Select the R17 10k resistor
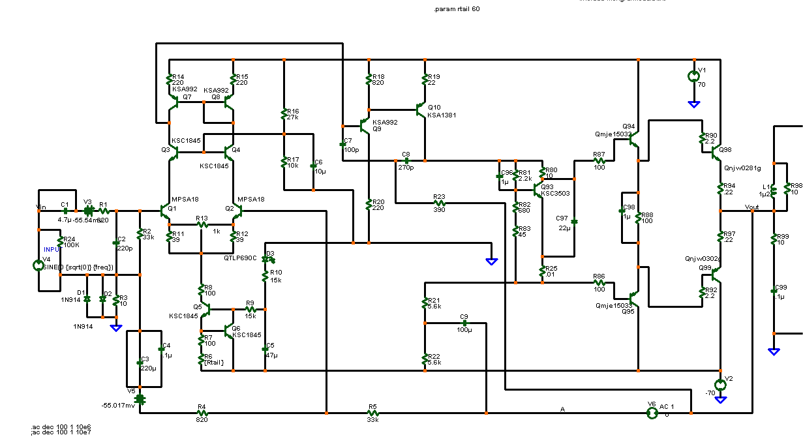The width and height of the screenshot is (803, 448). tap(284, 161)
